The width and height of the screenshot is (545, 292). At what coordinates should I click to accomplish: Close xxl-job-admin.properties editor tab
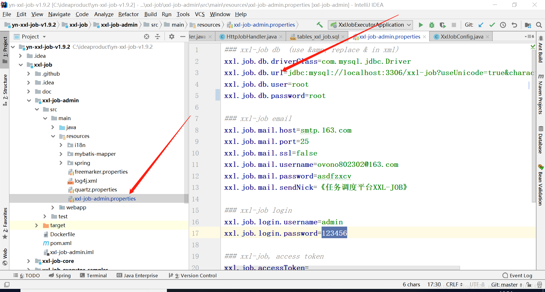(424, 37)
